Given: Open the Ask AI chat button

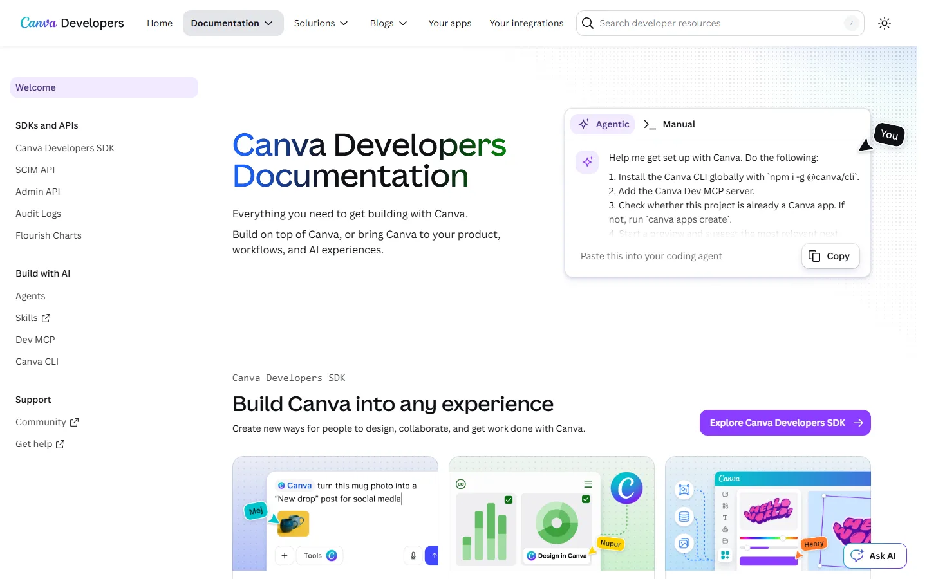Looking at the screenshot, I should coord(876,556).
